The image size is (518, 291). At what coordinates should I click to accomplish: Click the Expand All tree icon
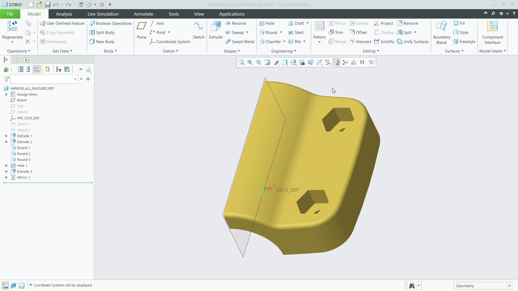click(x=21, y=70)
